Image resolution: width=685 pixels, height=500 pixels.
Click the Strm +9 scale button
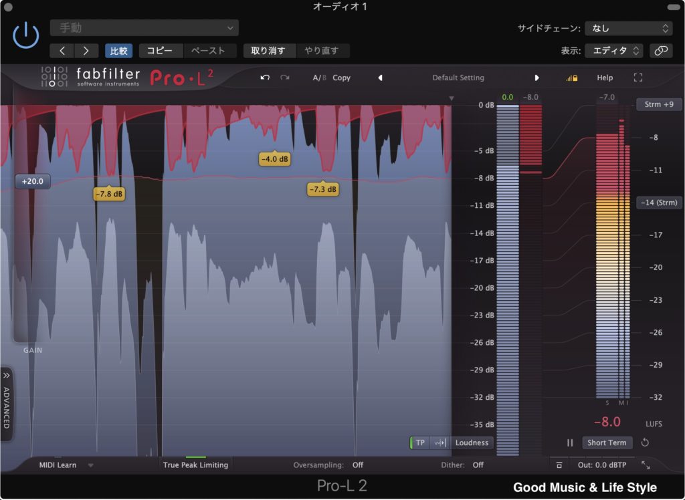tap(659, 104)
